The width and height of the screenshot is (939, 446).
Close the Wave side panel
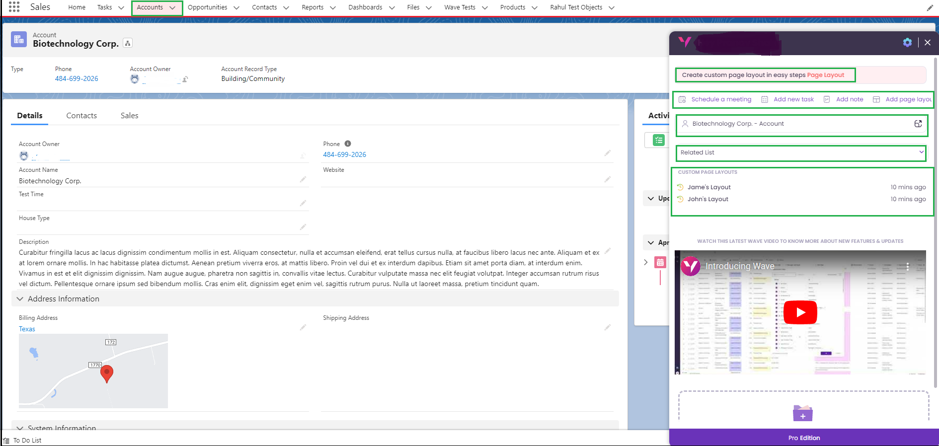pos(928,43)
